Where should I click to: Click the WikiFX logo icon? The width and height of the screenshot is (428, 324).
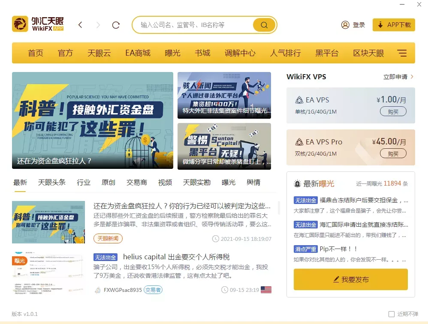pos(20,24)
